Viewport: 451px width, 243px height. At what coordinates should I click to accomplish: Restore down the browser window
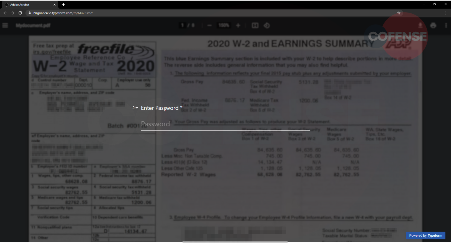point(435,4)
